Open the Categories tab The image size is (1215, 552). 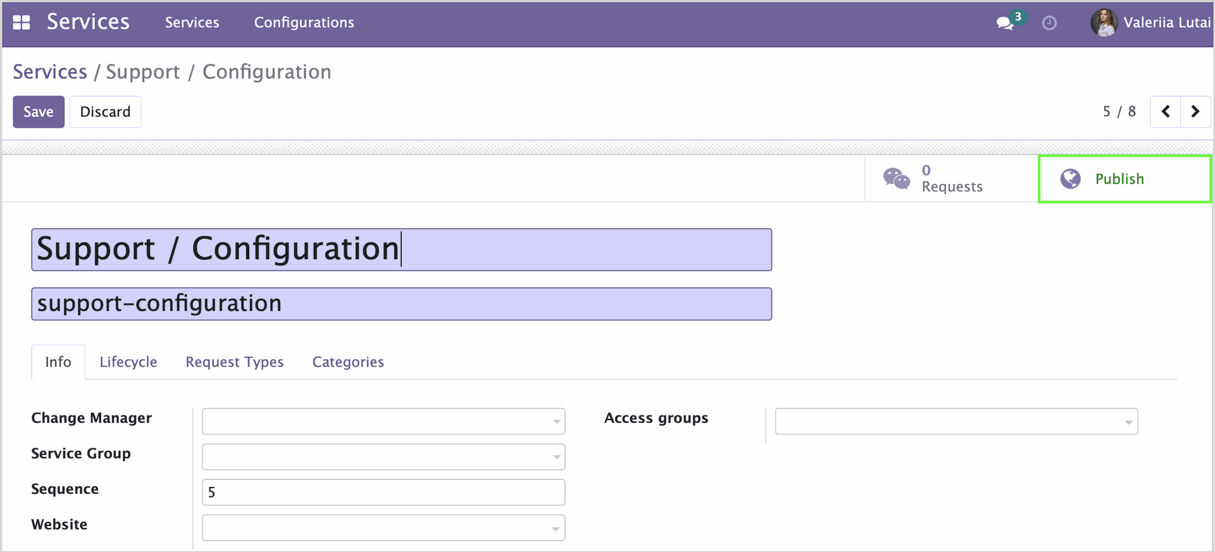348,362
